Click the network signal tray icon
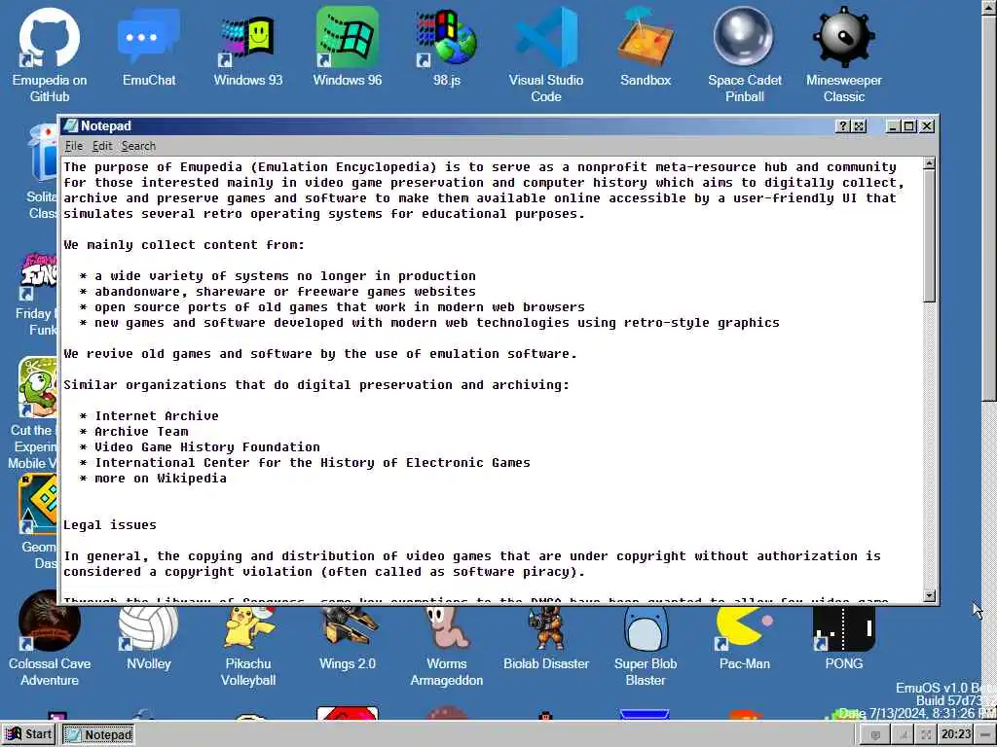Viewport: 997px width, 747px height. (x=903, y=735)
